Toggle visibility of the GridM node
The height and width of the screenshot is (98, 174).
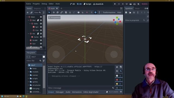(x=41, y=40)
